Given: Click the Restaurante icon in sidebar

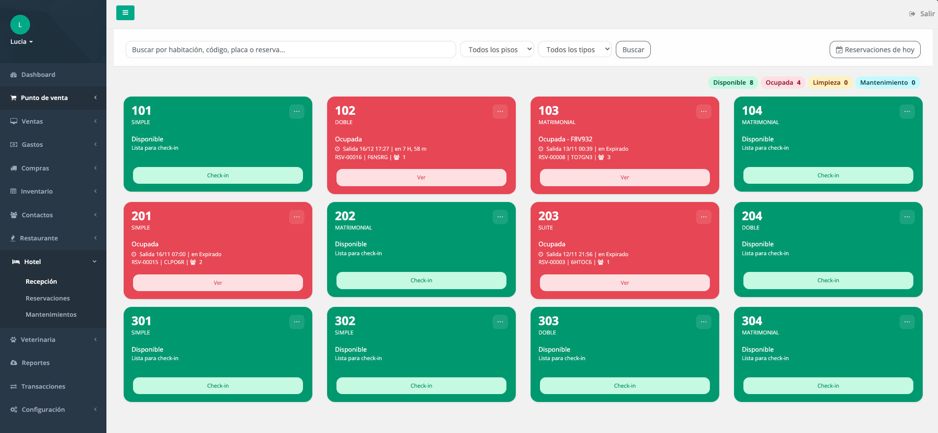Looking at the screenshot, I should (x=13, y=238).
